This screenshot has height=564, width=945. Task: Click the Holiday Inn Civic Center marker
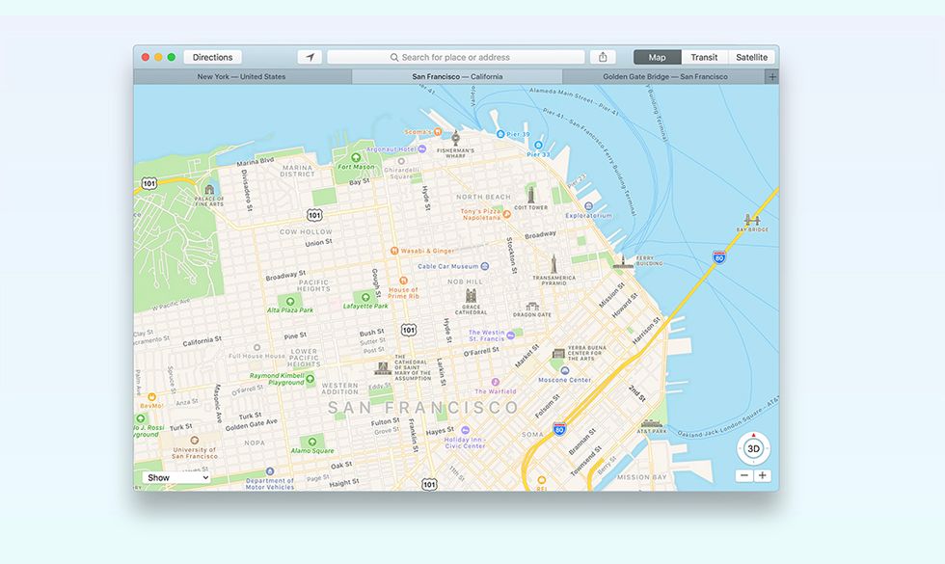pos(465,430)
